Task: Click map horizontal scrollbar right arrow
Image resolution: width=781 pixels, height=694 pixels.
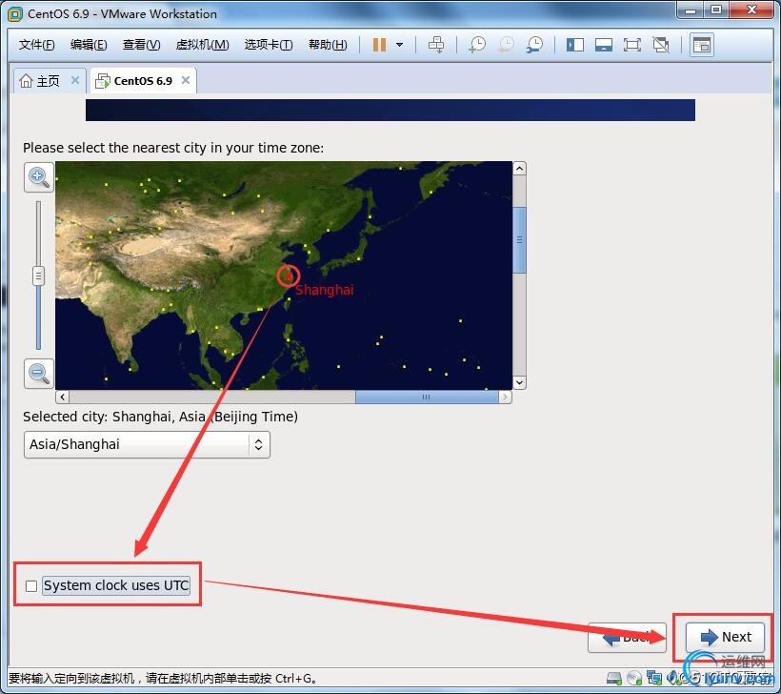Action: click(x=505, y=397)
